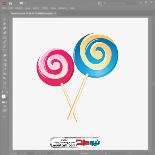Viewport: 155px width, 155px height.
Task: Click the Home icon
Action: click(x=10, y=3)
